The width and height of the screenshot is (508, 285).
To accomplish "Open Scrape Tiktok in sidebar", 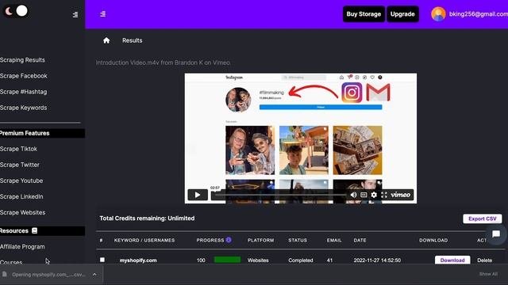I will point(18,149).
